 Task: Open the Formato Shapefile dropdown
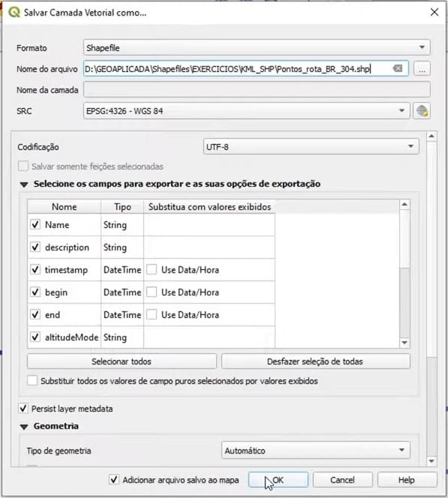coord(257,48)
